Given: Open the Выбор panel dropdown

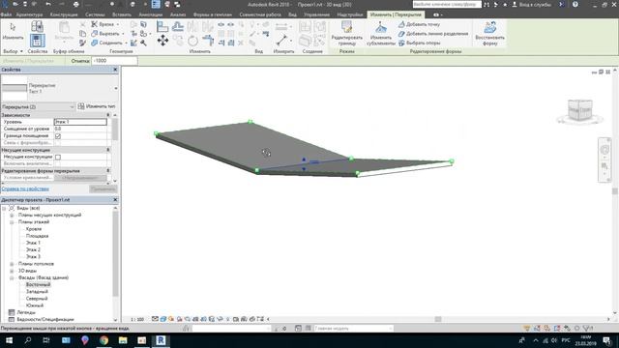Looking at the screenshot, I should pos(13,51).
